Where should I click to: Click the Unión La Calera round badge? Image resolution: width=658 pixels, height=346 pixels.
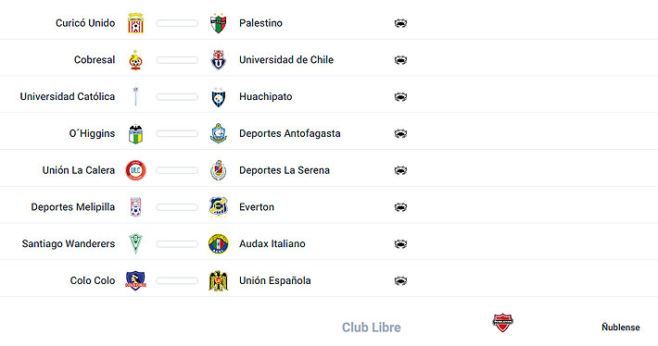click(135, 170)
